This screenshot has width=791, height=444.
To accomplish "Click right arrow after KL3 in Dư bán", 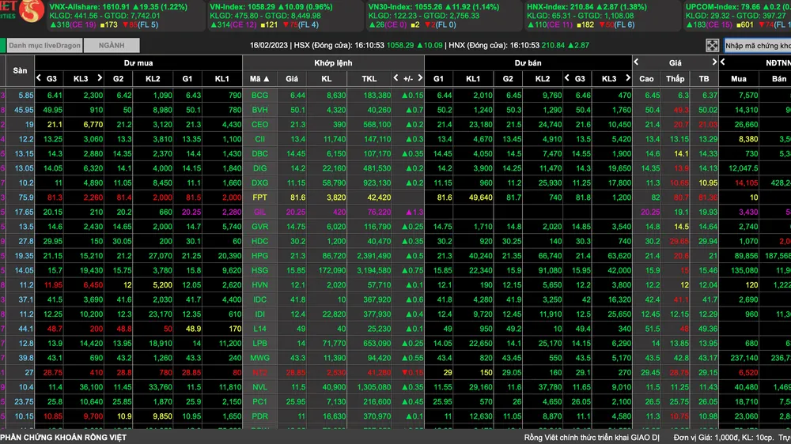I will 627,78.
